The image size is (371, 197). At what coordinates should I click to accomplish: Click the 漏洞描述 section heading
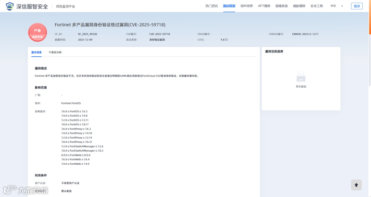41,68
